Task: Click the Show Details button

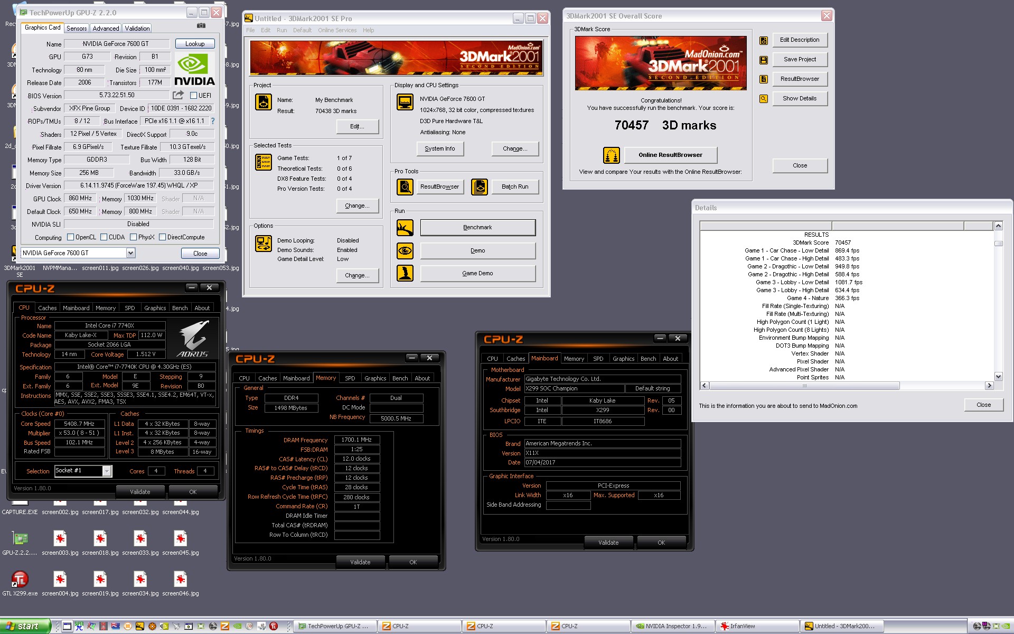Action: coord(800,99)
